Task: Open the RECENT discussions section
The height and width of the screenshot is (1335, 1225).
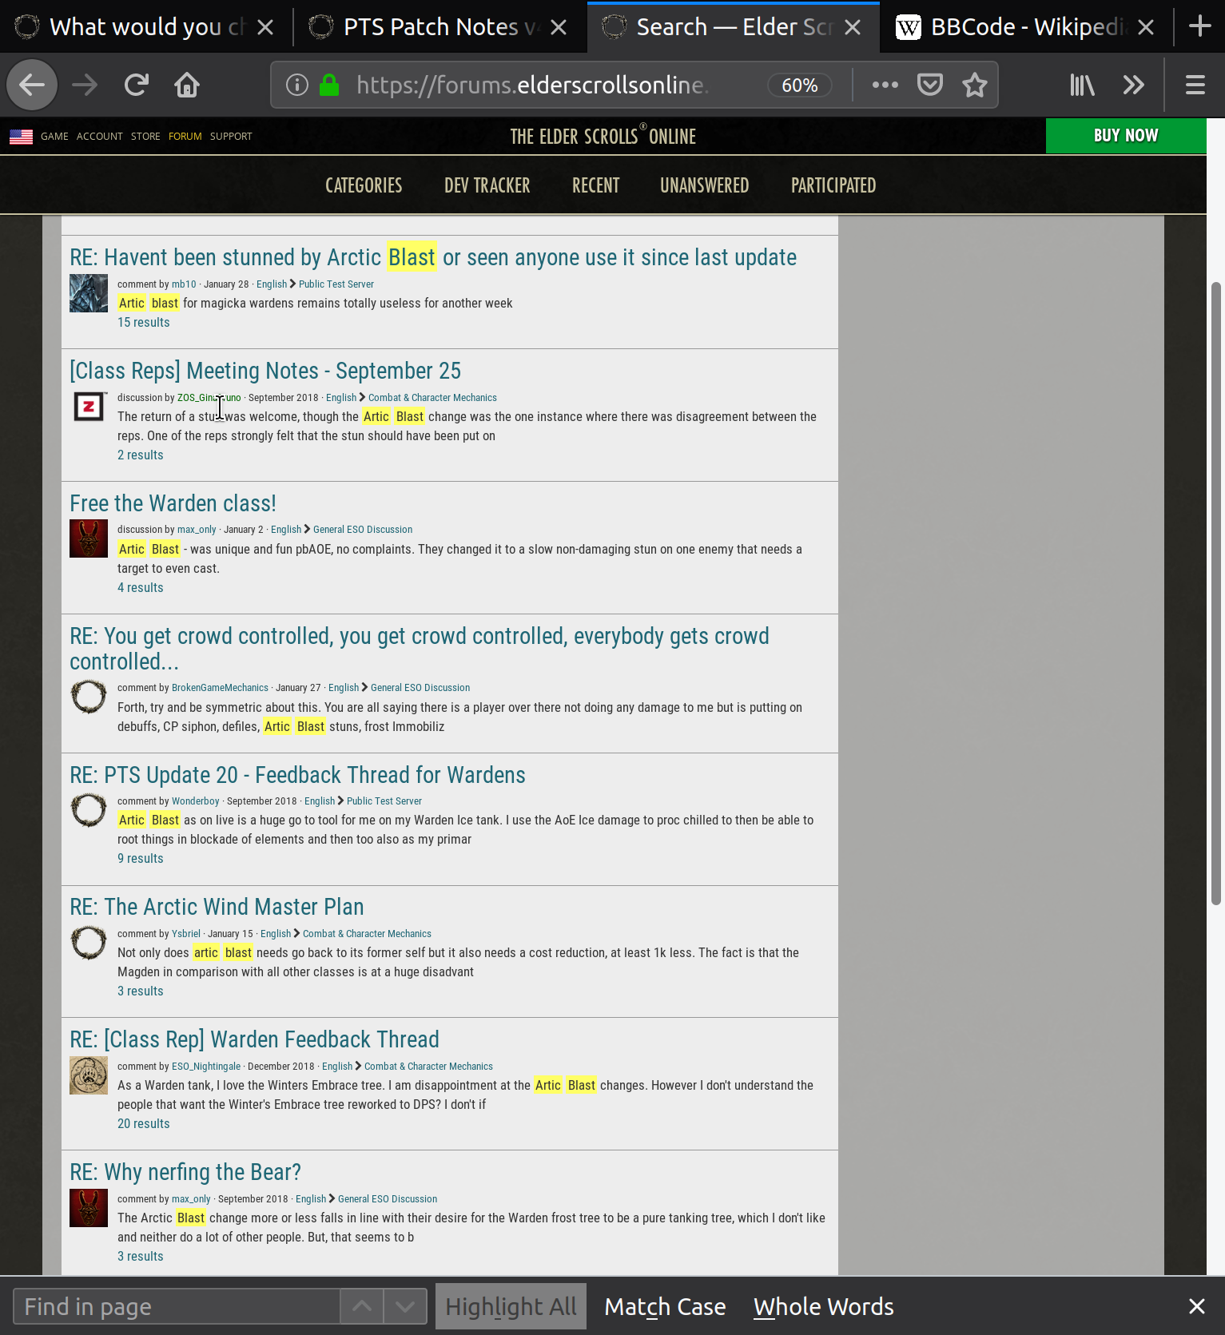Action: [x=596, y=185]
